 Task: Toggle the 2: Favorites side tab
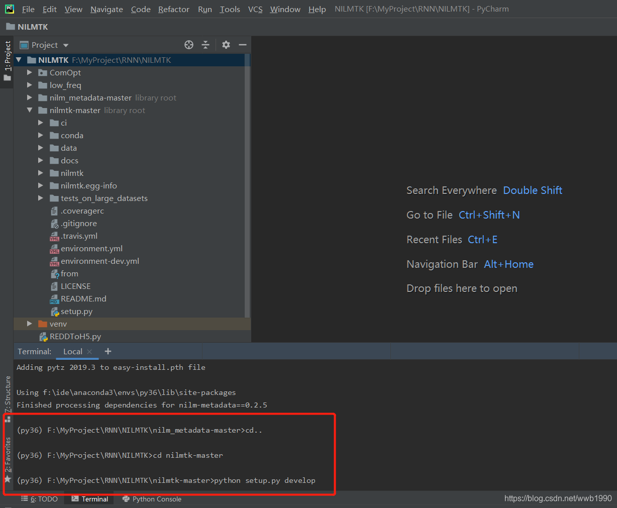tap(7, 459)
